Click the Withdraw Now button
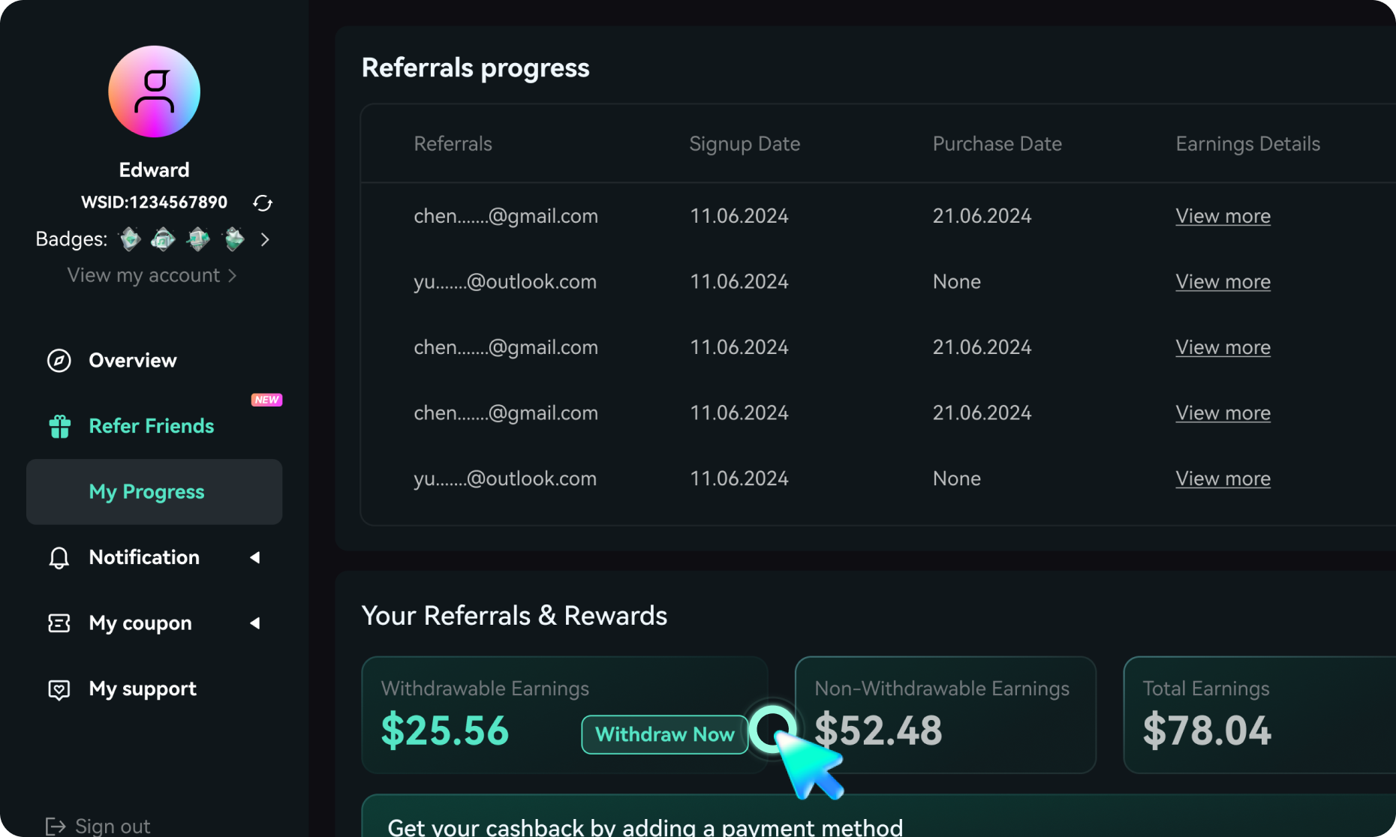The image size is (1396, 837). coord(665,734)
